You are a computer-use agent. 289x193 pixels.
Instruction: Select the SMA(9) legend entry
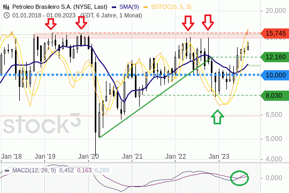(x=126, y=7)
